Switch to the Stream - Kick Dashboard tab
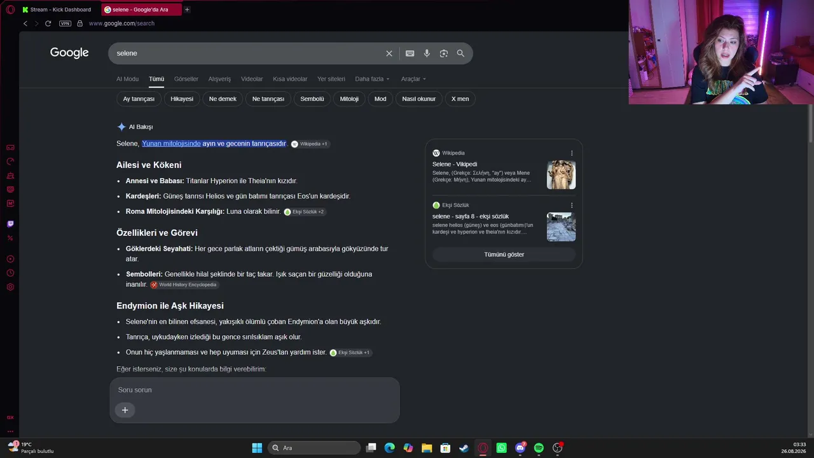The image size is (814, 458). point(59,10)
